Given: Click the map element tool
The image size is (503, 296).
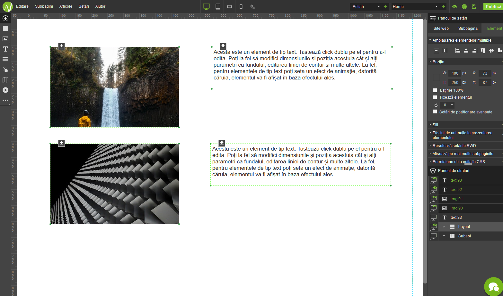Looking at the screenshot, I should tap(5, 80).
